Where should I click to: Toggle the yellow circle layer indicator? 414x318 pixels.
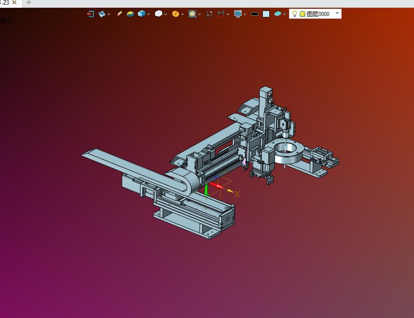point(303,14)
